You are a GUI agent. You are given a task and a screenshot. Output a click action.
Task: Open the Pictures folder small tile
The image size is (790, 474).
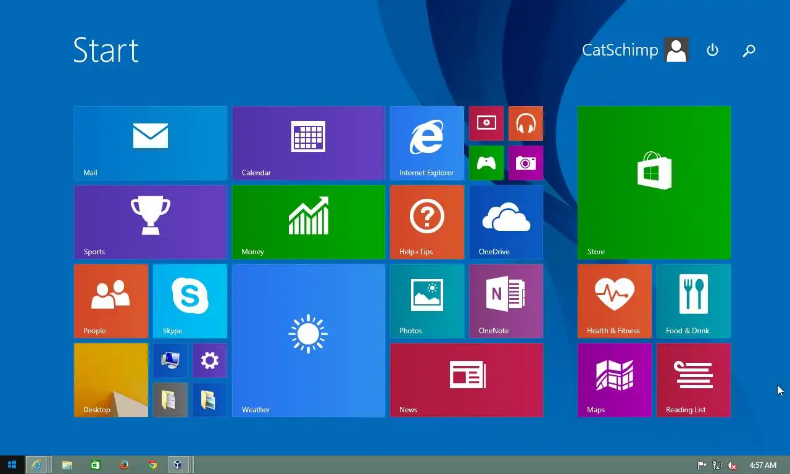pos(210,400)
